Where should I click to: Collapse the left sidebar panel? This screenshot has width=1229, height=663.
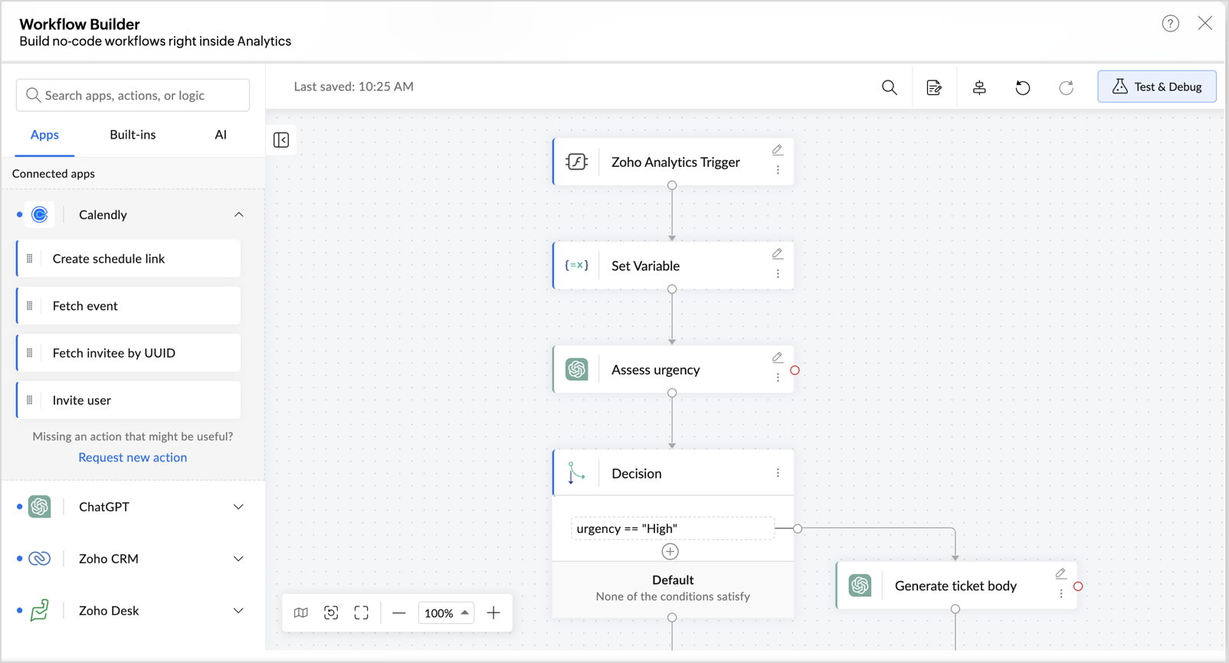(281, 140)
